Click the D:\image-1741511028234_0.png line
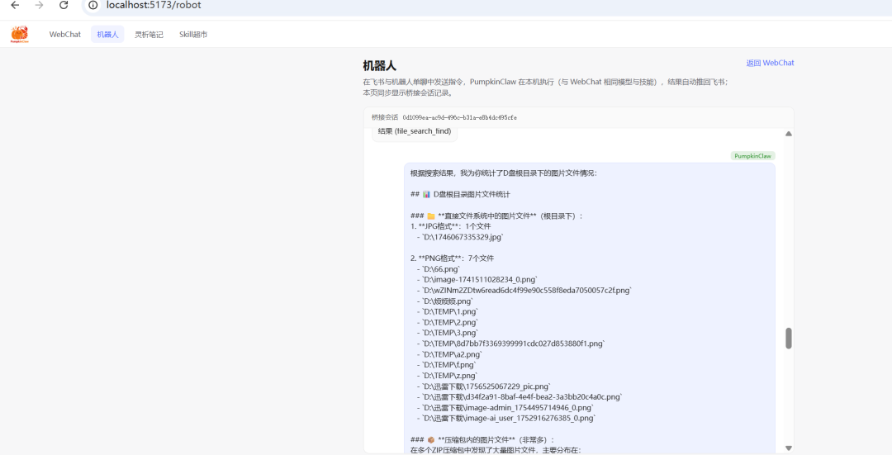The width and height of the screenshot is (892, 455). (477, 279)
